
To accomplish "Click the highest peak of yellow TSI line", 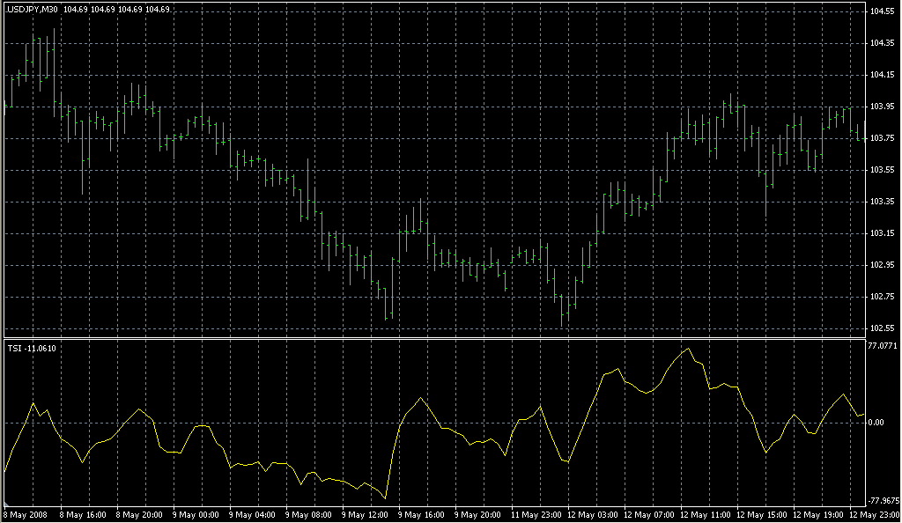I will coord(689,349).
